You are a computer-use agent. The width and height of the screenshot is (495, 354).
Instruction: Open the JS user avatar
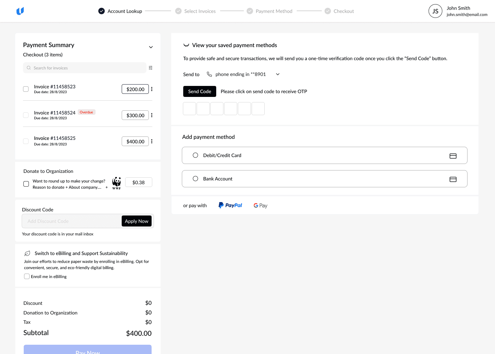click(435, 11)
